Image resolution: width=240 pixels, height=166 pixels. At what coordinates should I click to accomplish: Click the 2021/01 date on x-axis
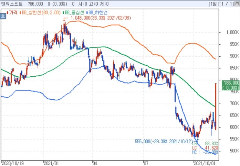(51, 163)
